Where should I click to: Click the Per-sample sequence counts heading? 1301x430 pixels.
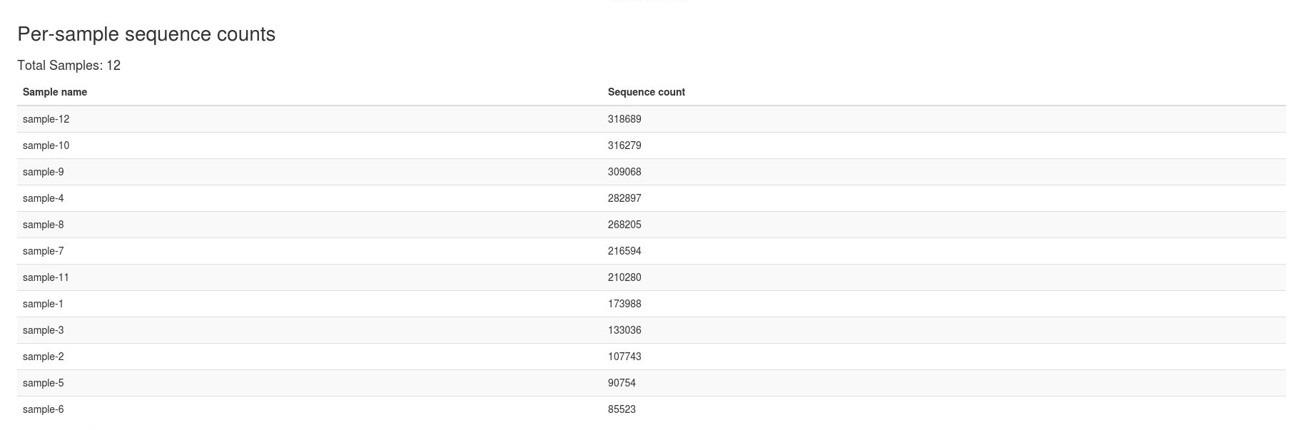tap(146, 34)
